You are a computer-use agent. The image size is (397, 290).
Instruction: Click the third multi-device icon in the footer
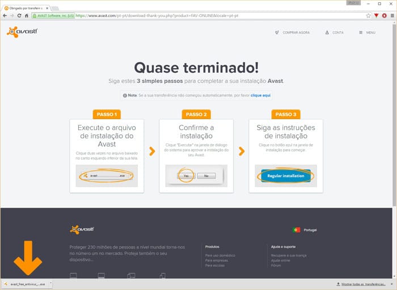pos(131,276)
